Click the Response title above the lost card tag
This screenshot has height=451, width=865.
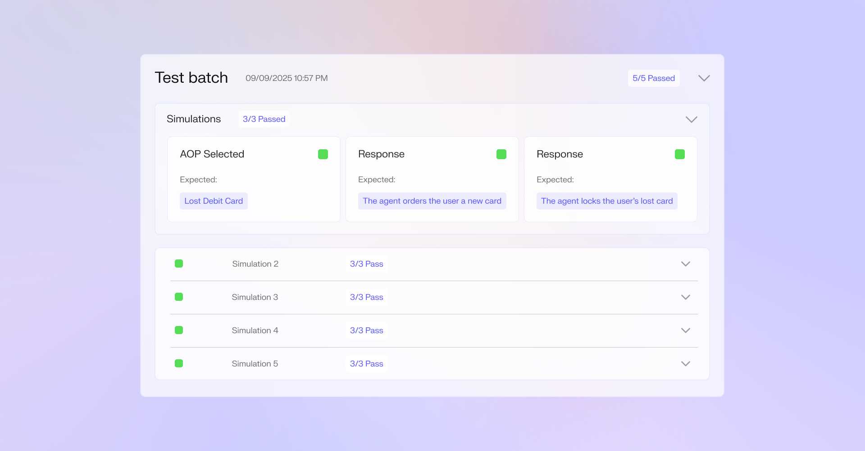(560, 154)
